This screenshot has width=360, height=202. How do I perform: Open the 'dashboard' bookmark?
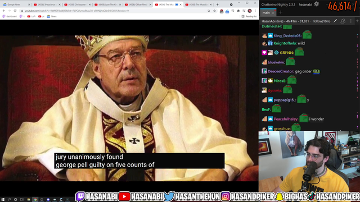[10, 16]
